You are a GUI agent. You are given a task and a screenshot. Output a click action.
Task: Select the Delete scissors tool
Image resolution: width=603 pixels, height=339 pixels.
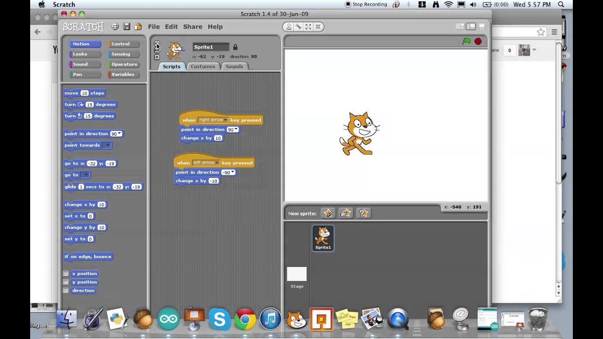298,27
